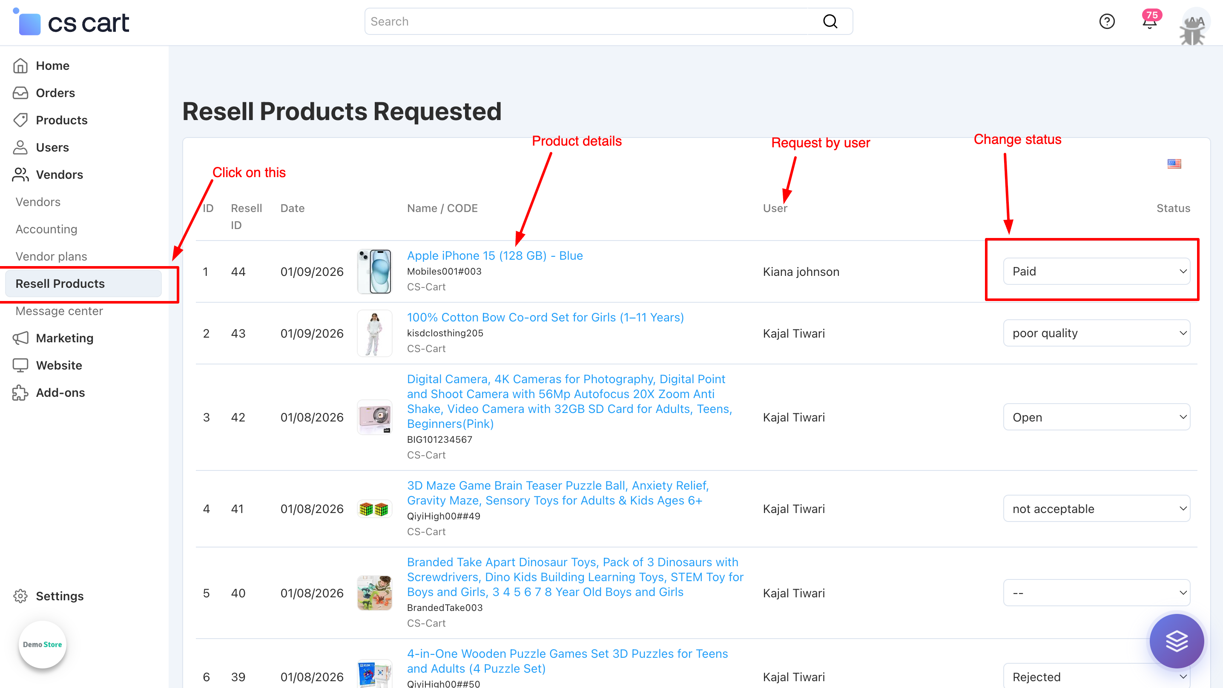The height and width of the screenshot is (688, 1223).
Task: Open notifications bell with 75 badge
Action: (x=1149, y=21)
